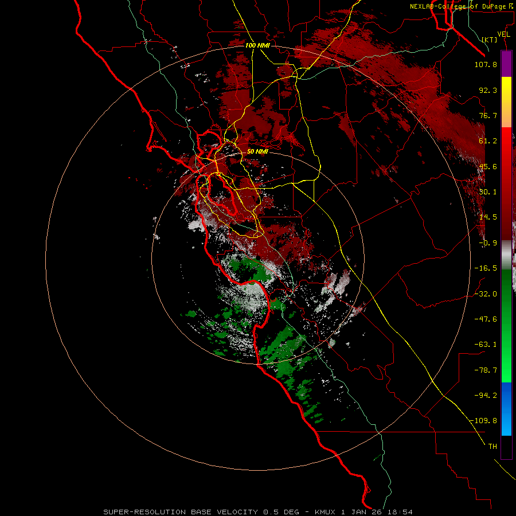Click the 107.8 velocity scale value
The width and height of the screenshot is (516, 516).
pyautogui.click(x=486, y=64)
